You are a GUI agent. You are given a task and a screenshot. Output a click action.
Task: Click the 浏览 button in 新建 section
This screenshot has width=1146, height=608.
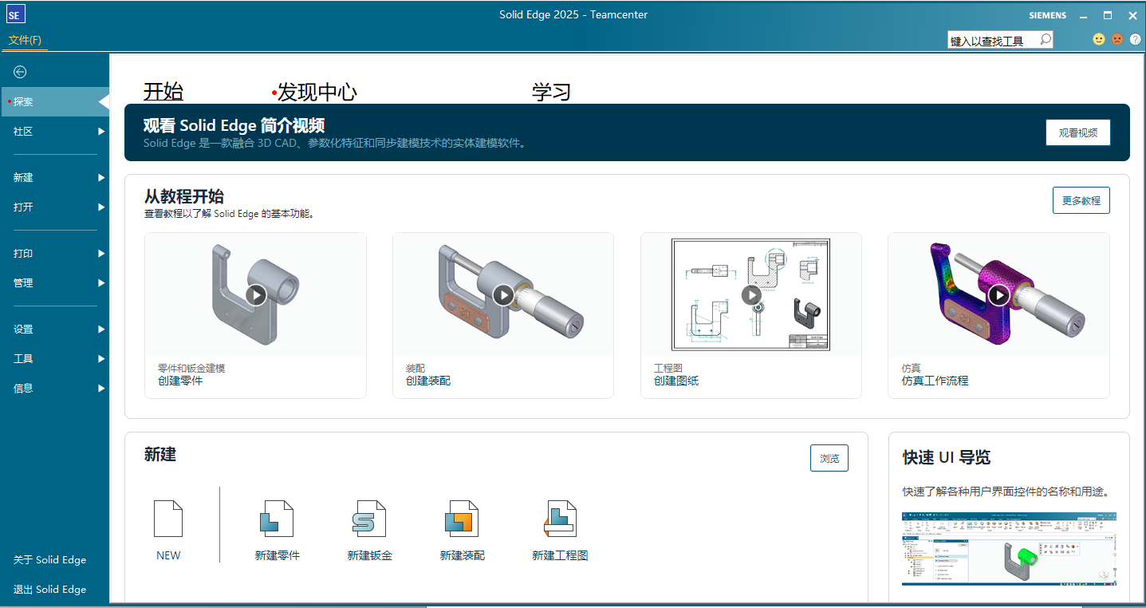829,457
